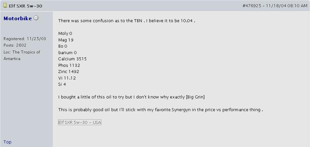
Task: Click the offline status icon next to Motorbike
Action: (x=36, y=18)
